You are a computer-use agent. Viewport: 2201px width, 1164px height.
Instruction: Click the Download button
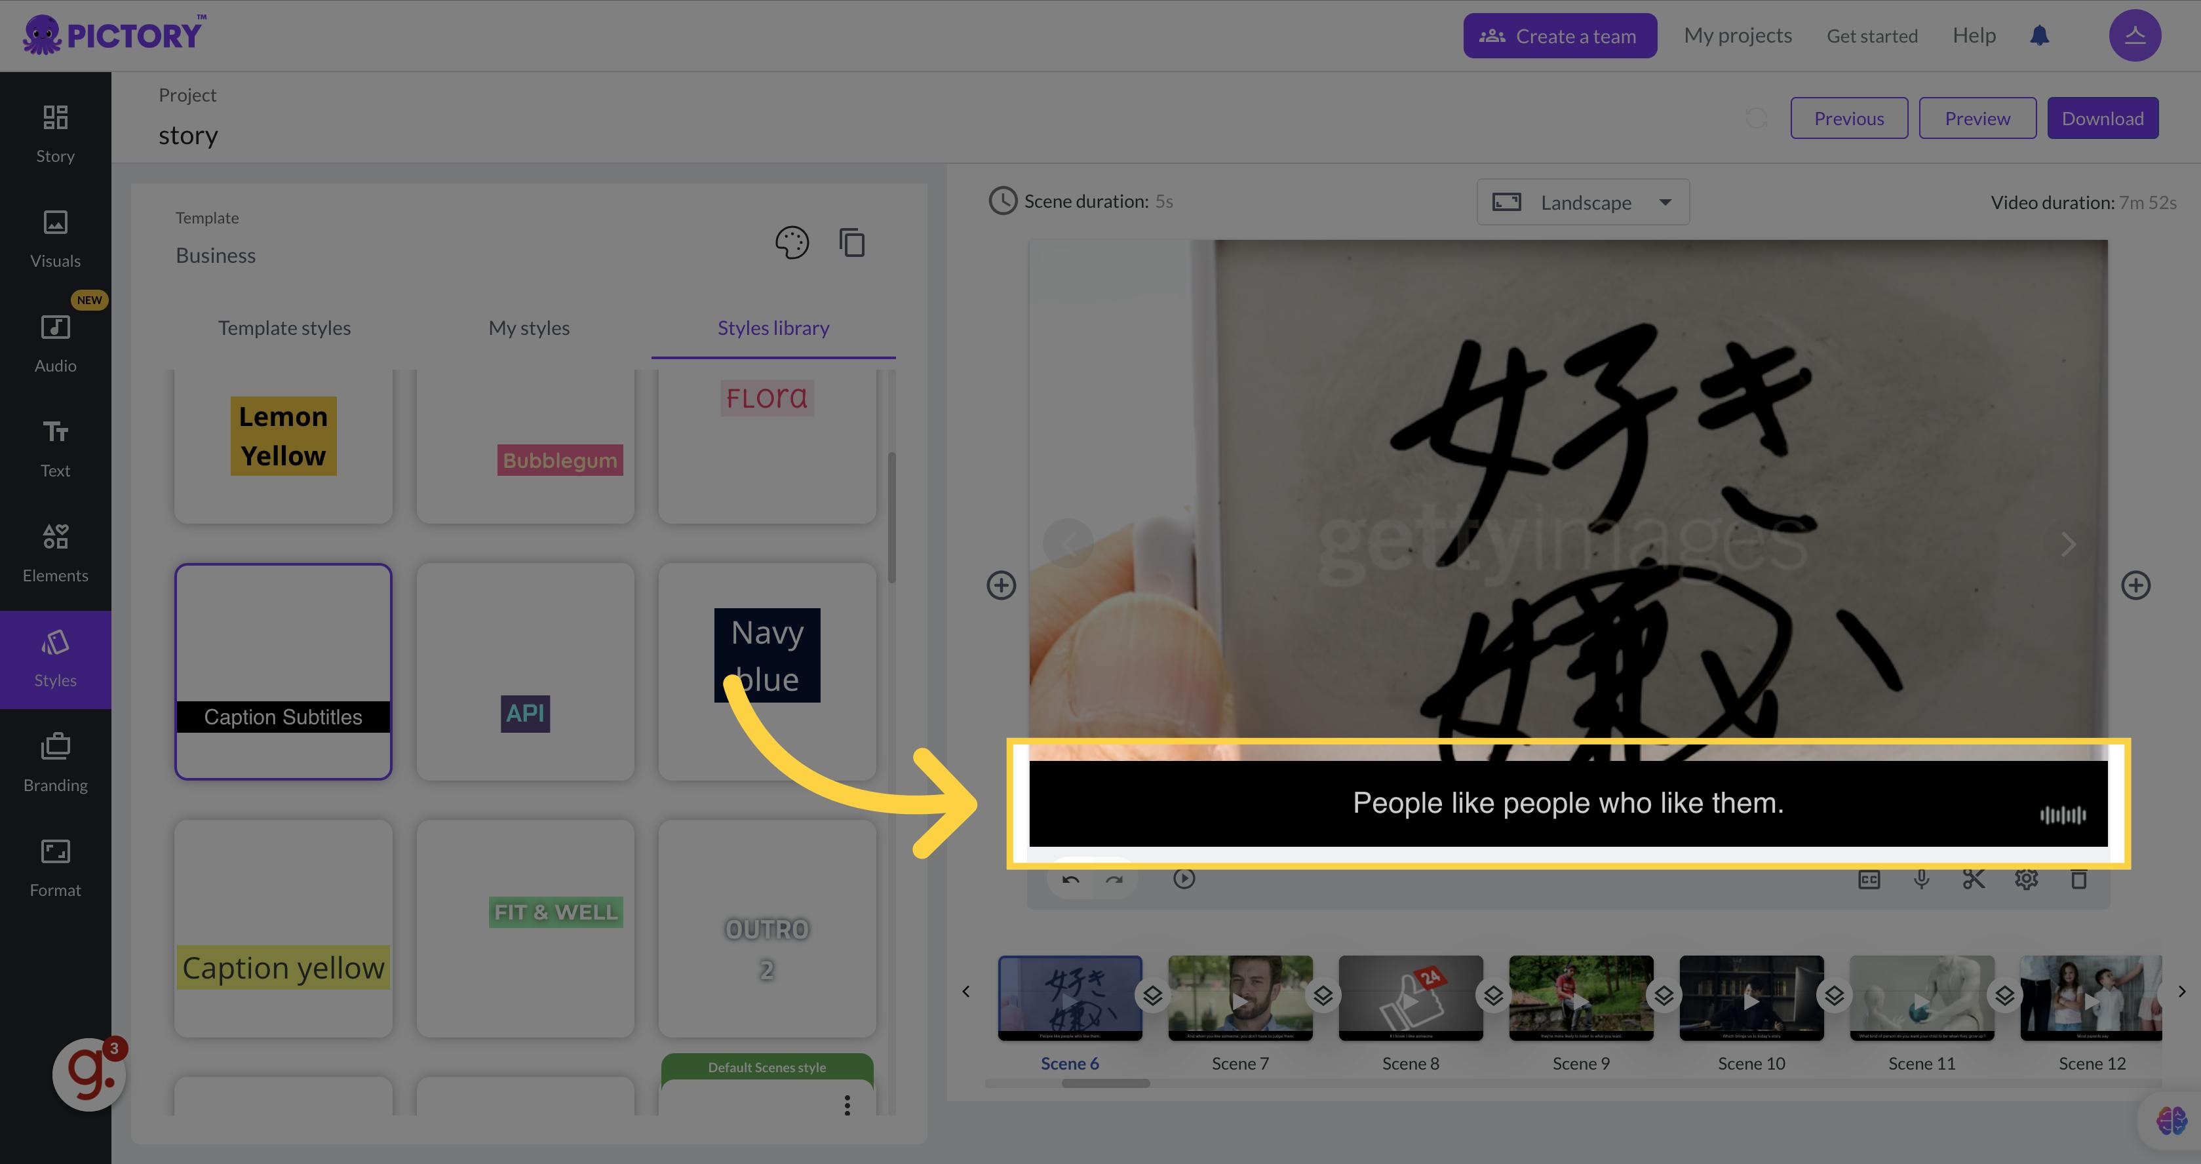(2102, 118)
